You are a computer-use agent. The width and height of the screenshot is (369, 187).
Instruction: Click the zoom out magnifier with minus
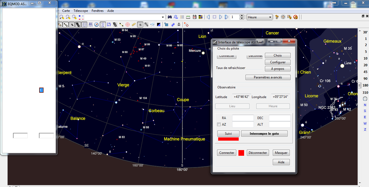tap(68, 17)
